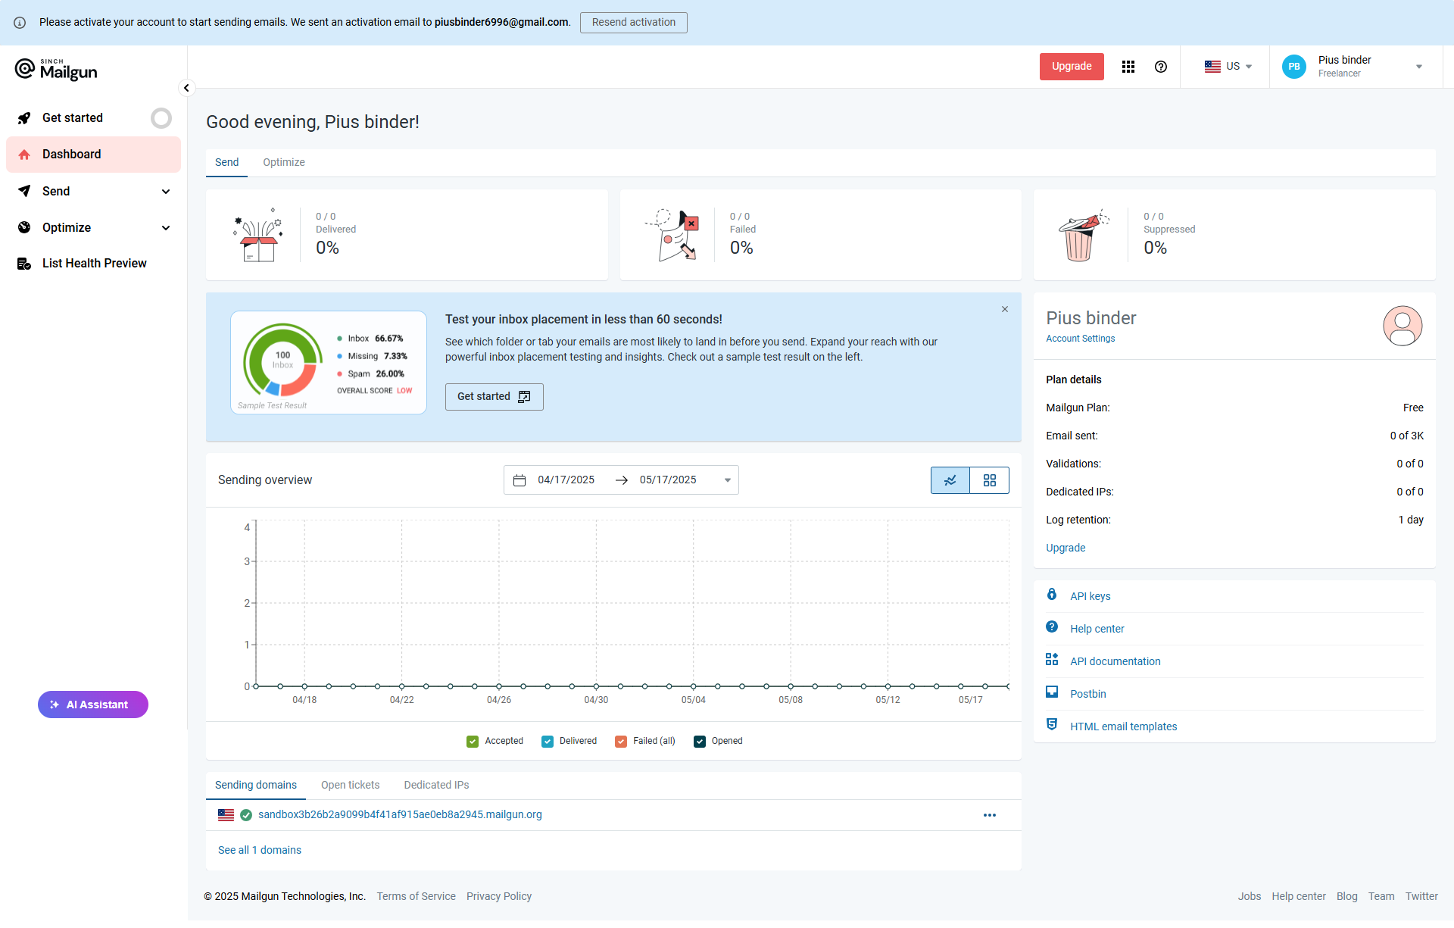Click the Get started progress circle
Image resolution: width=1454 pixels, height=928 pixels.
coord(161,118)
